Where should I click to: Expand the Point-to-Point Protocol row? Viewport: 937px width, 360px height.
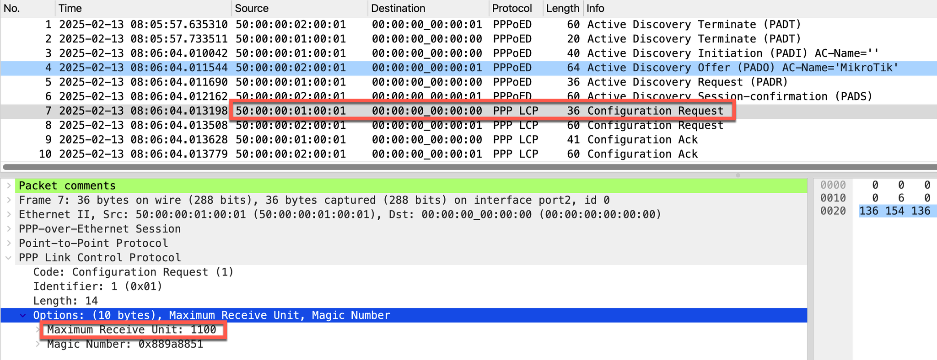tap(9, 243)
